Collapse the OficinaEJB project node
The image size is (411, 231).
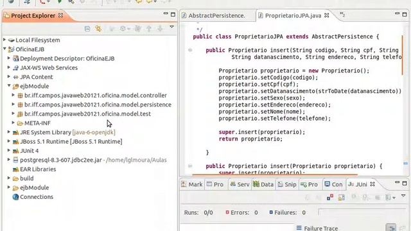4,49
